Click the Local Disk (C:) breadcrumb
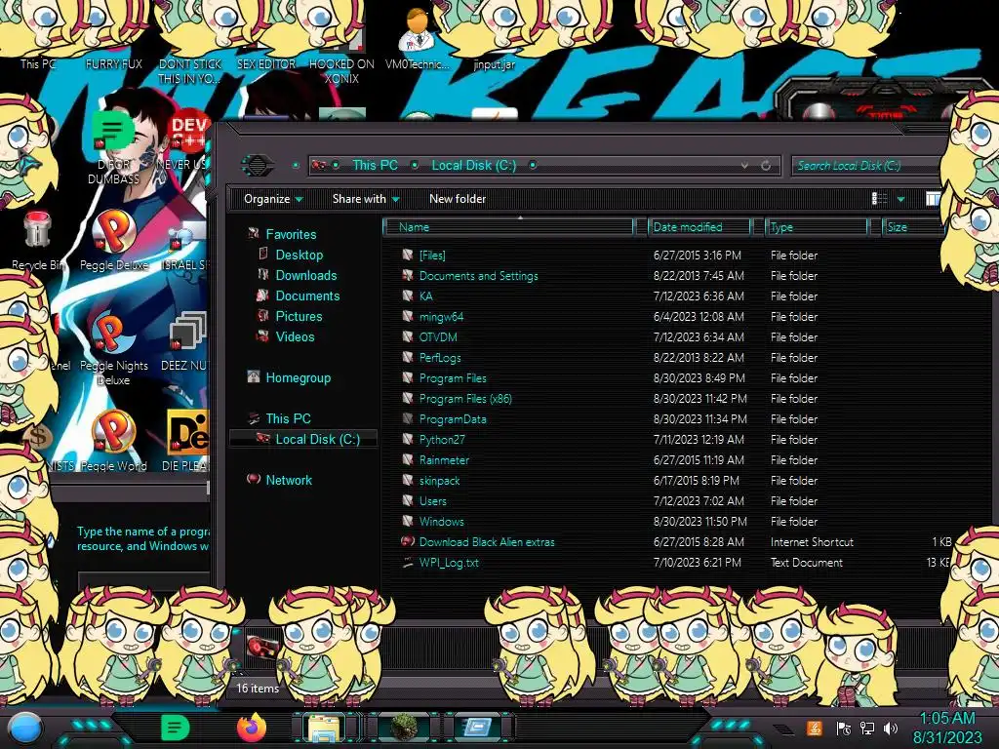The width and height of the screenshot is (999, 749). click(x=474, y=166)
